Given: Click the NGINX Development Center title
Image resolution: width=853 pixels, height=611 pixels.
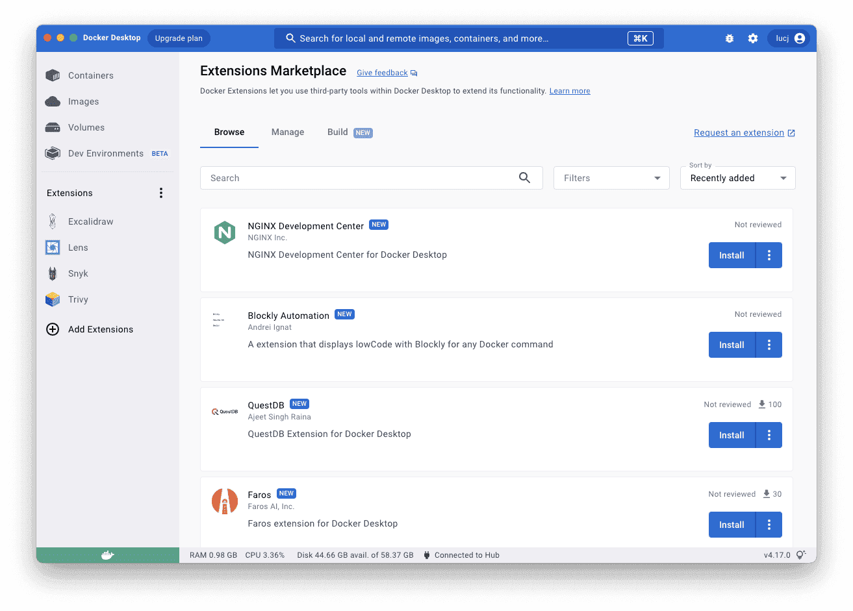Looking at the screenshot, I should click(x=305, y=226).
